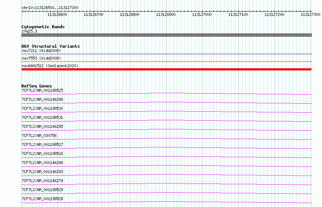Viewport: 322px width, 207px height.
Task: Open transcript TCF7L2|NM_001198527
Action: [x=42, y=145]
